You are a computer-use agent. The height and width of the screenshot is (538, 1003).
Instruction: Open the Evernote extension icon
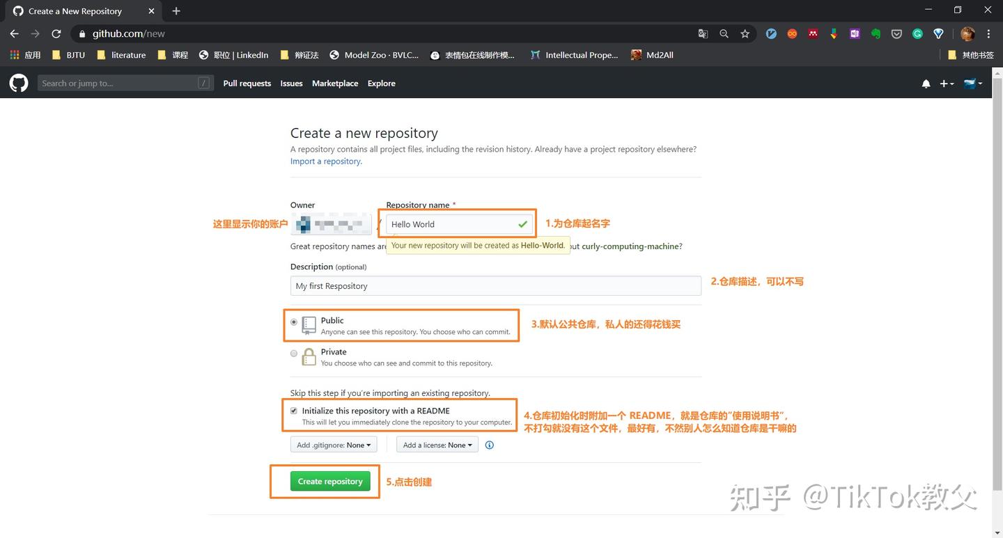tap(875, 33)
